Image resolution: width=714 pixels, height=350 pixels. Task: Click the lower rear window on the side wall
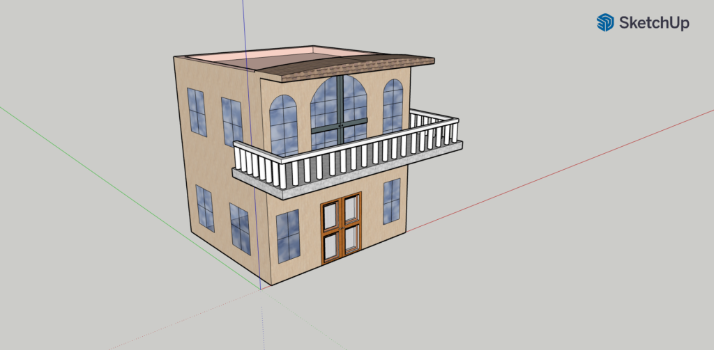click(x=205, y=208)
